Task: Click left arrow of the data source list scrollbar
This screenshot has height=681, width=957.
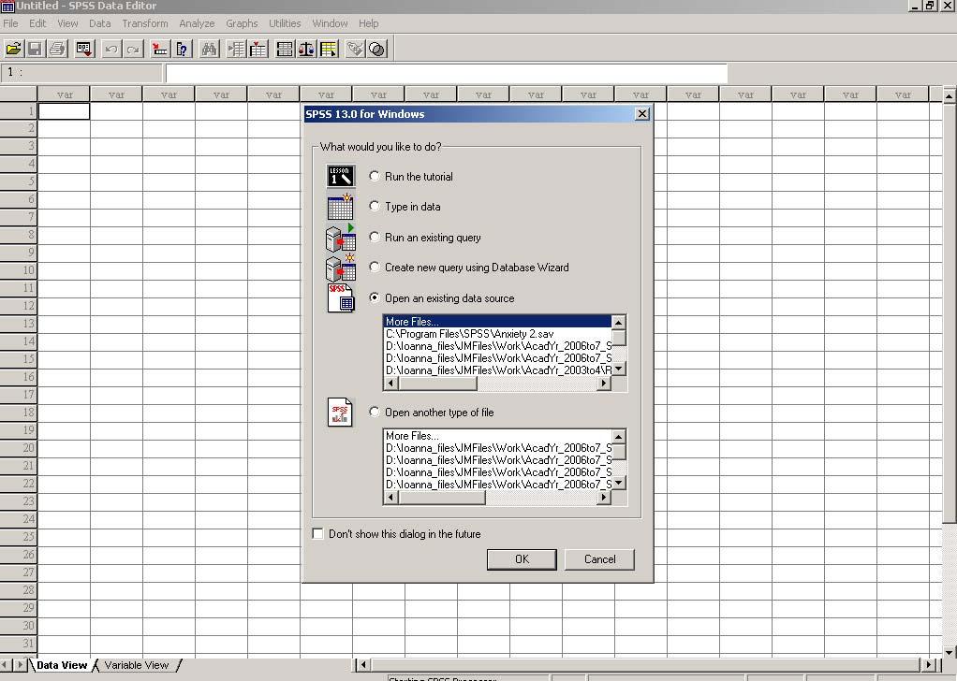Action: point(391,383)
